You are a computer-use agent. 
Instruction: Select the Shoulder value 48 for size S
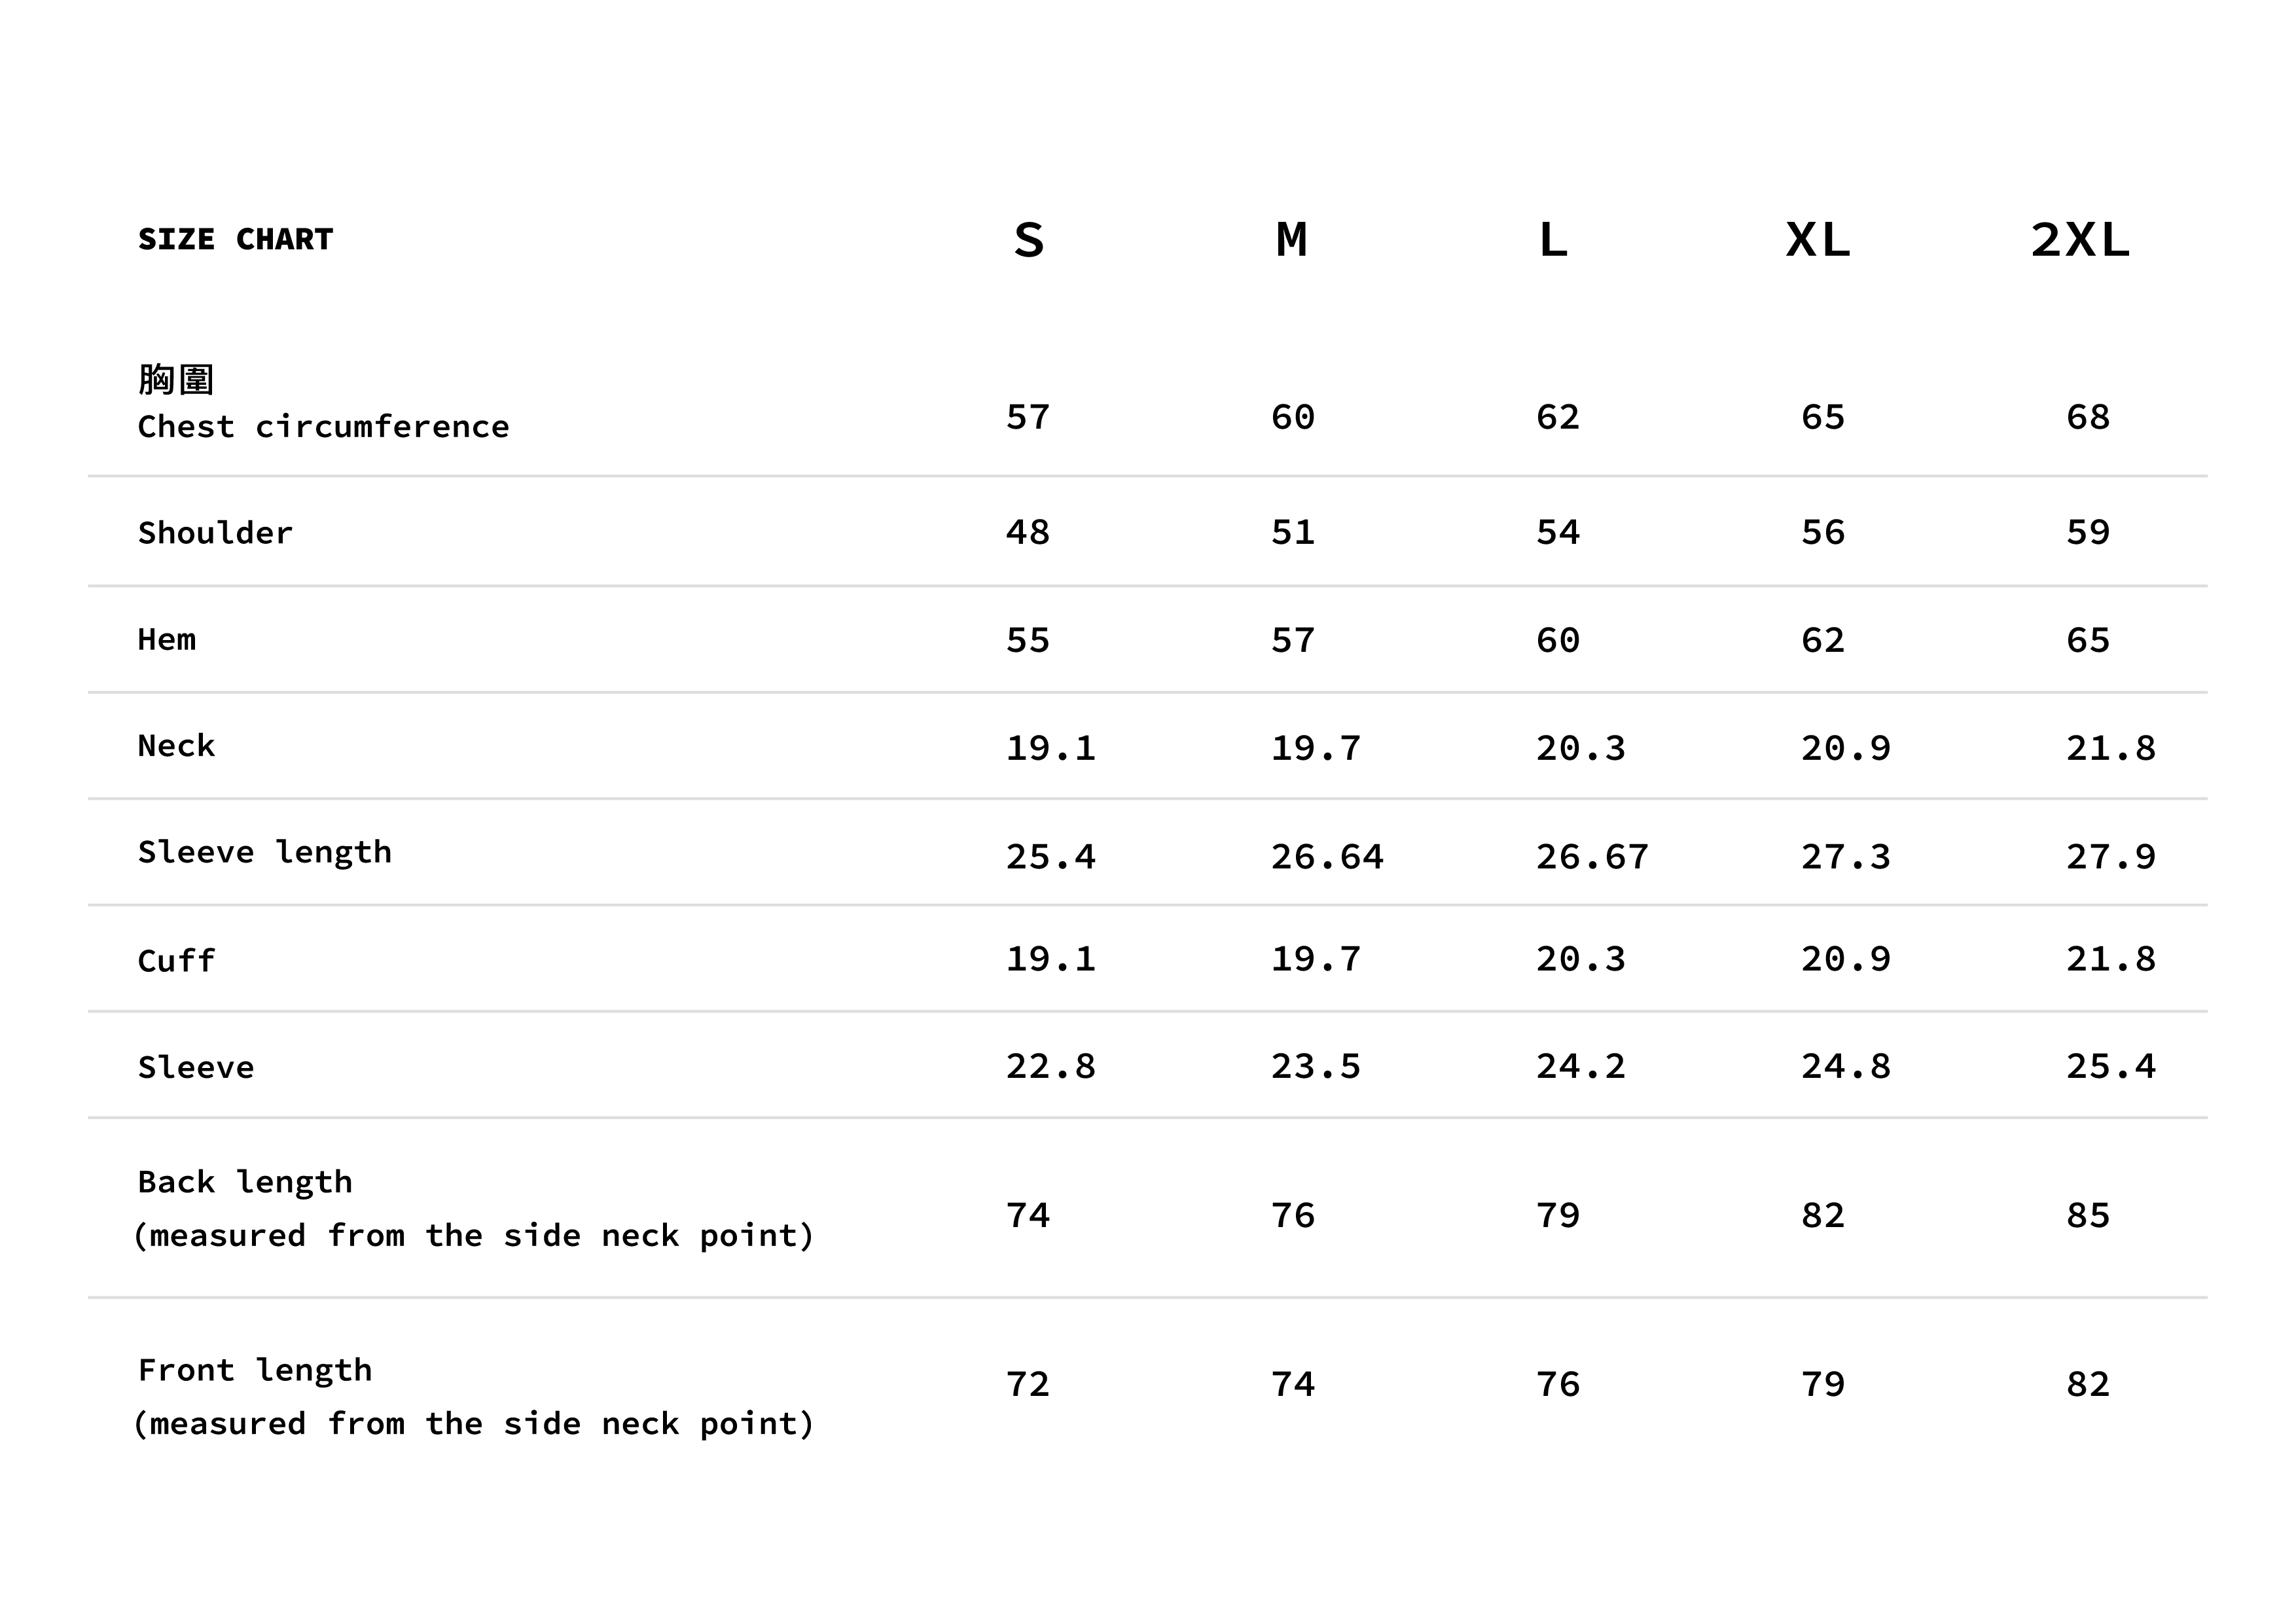pos(1028,533)
